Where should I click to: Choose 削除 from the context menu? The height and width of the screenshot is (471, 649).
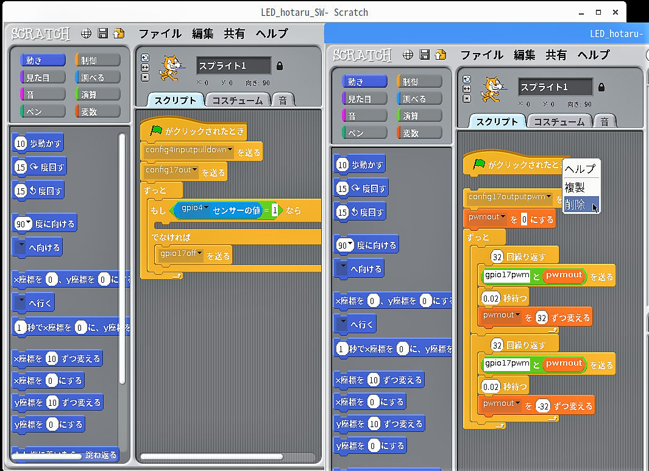(581, 205)
